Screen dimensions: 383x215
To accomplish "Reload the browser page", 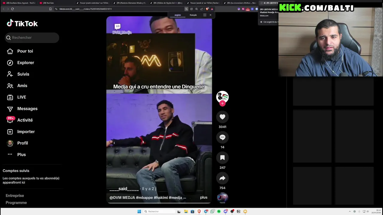I will (13, 9).
